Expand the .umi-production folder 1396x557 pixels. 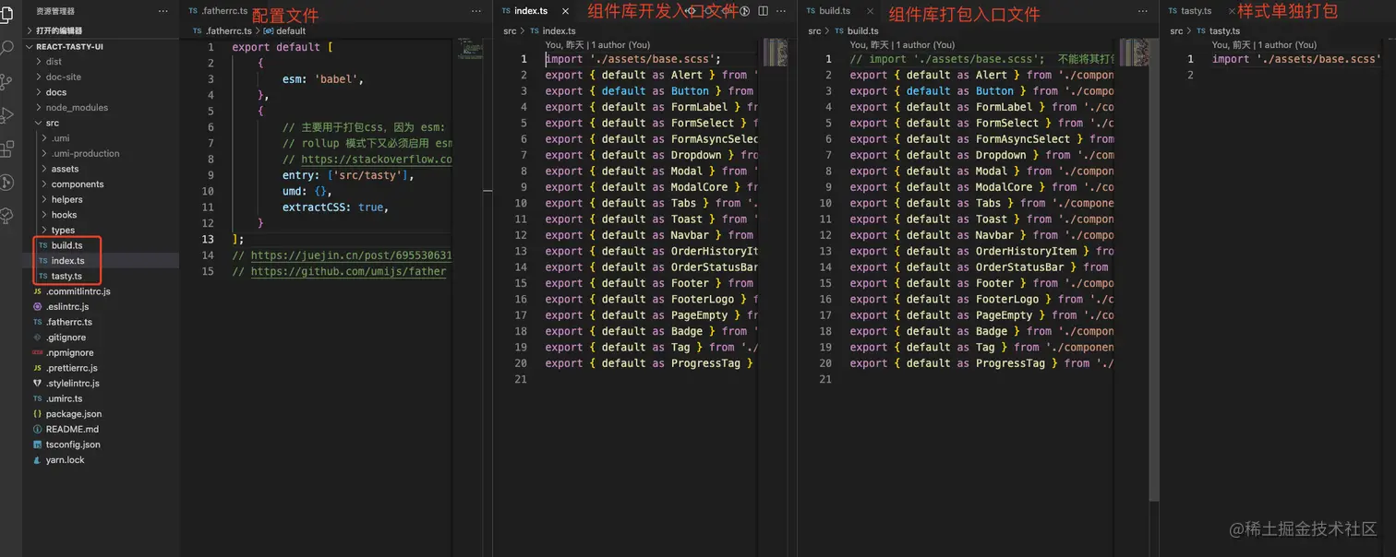click(100, 153)
